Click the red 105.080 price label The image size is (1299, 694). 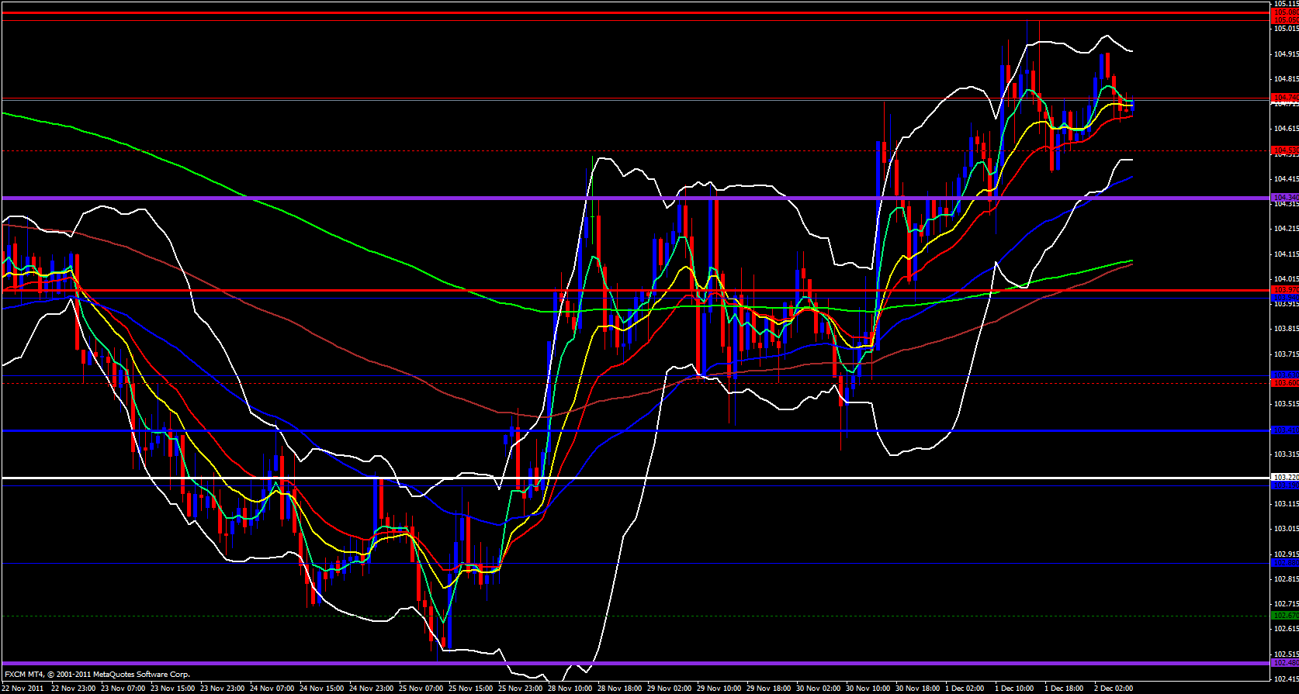point(1285,12)
